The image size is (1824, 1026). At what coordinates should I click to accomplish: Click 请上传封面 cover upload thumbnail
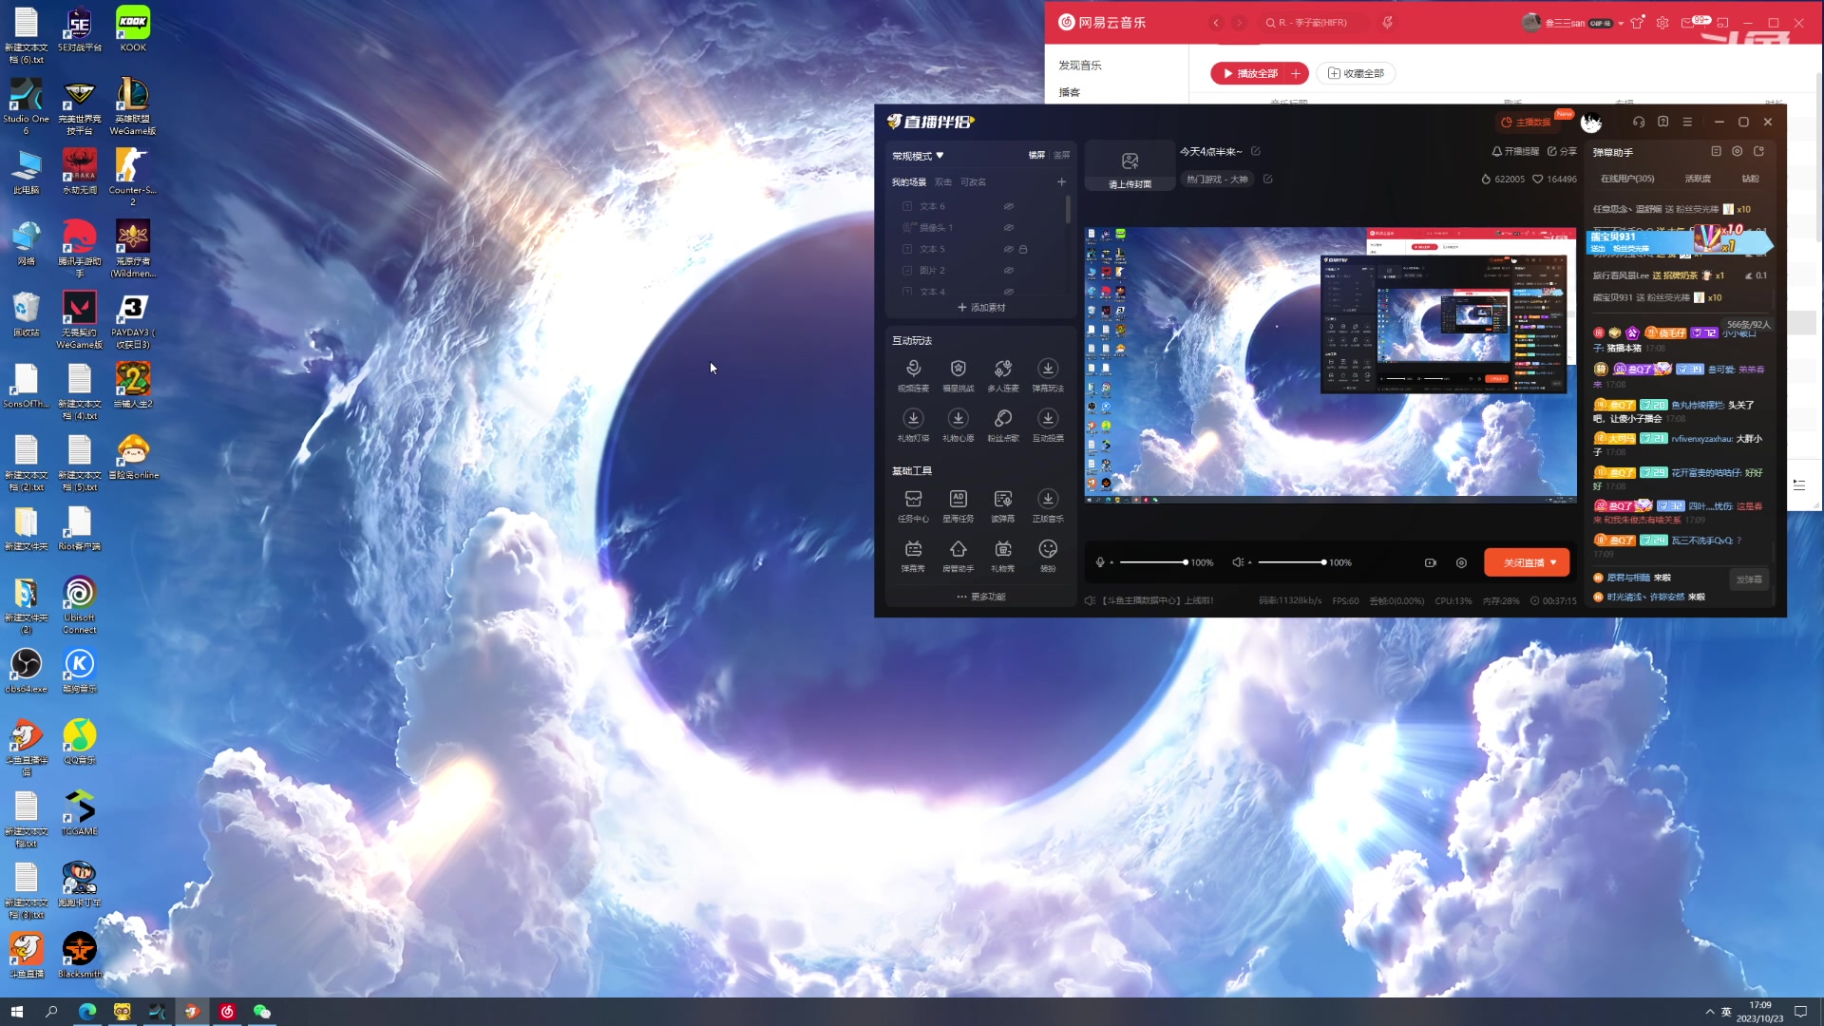coord(1130,167)
